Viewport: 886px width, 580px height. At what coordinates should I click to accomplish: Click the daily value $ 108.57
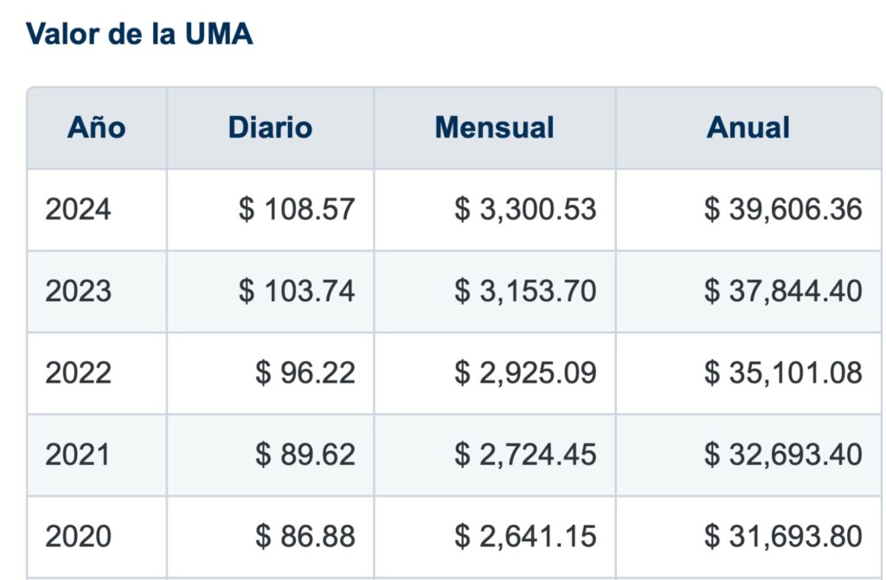297,209
